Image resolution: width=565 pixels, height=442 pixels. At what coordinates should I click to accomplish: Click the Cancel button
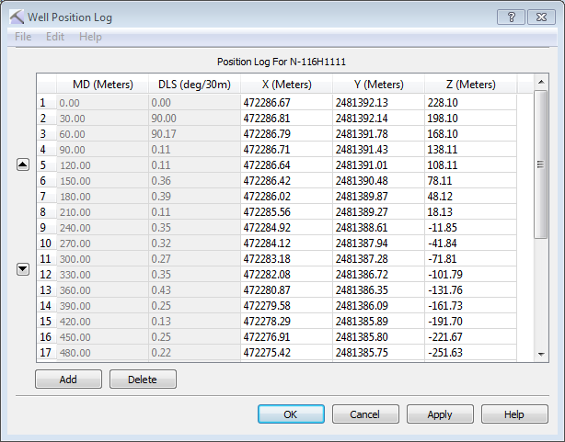[x=365, y=414]
